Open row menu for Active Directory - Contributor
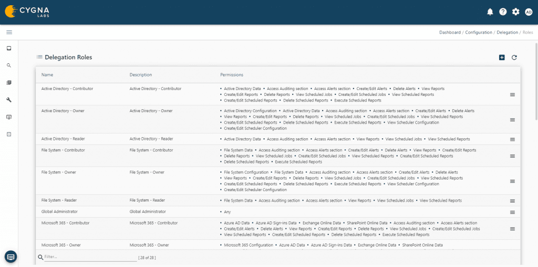The height and width of the screenshot is (267, 538). pyautogui.click(x=512, y=95)
